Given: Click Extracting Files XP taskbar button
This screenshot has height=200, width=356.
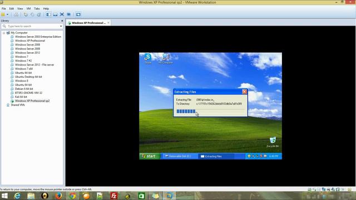Looking at the screenshot, I should 216,156.
